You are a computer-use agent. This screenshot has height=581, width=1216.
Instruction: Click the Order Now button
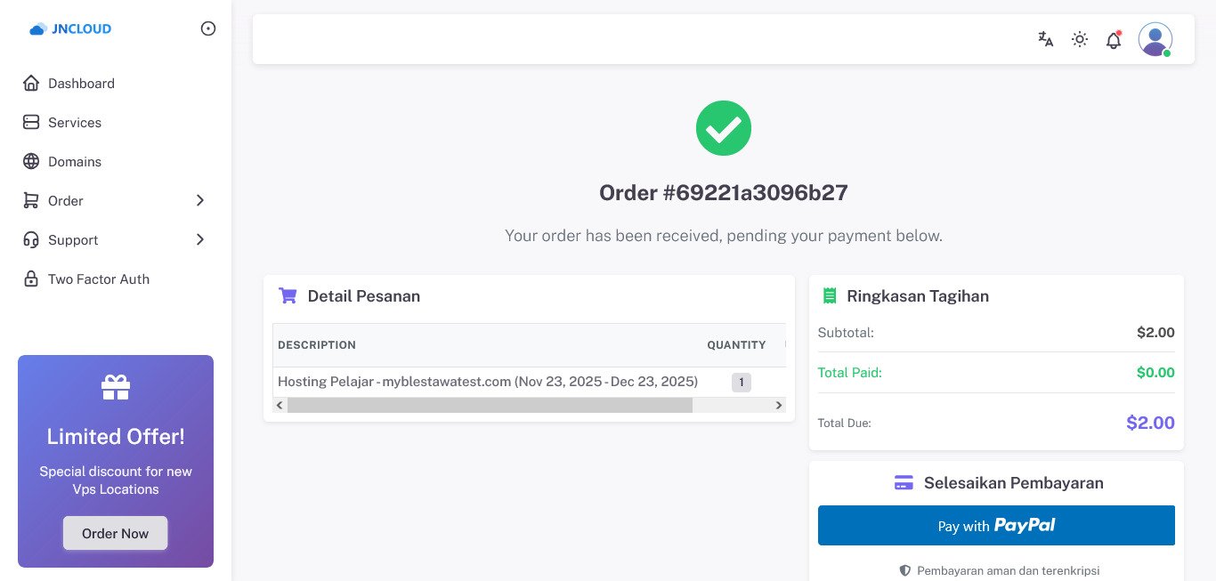tap(116, 534)
